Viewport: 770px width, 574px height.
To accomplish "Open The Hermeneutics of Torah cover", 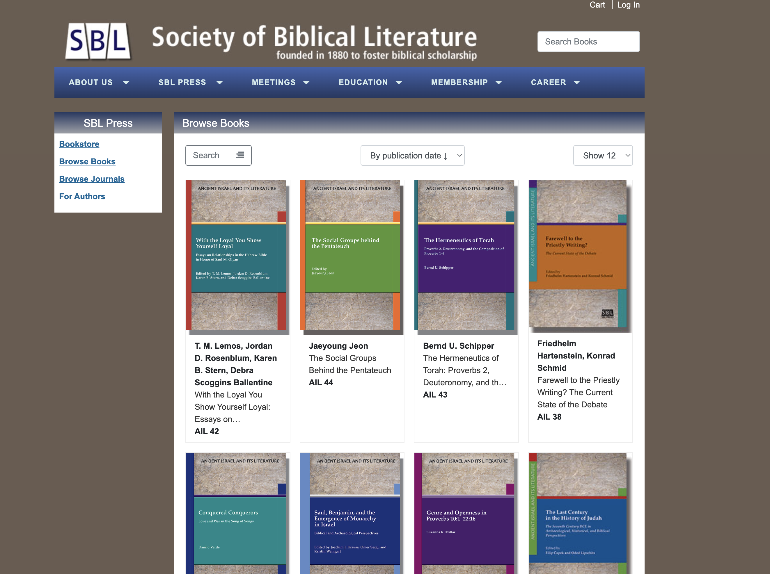I will 466,257.
